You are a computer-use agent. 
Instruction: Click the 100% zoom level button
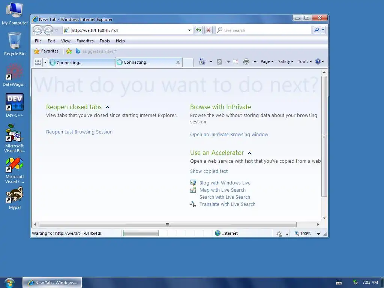tap(303, 233)
